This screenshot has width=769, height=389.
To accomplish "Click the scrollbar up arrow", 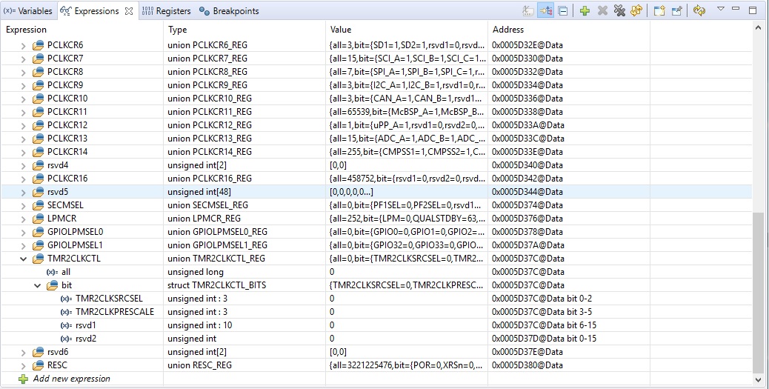I will coord(758,28).
